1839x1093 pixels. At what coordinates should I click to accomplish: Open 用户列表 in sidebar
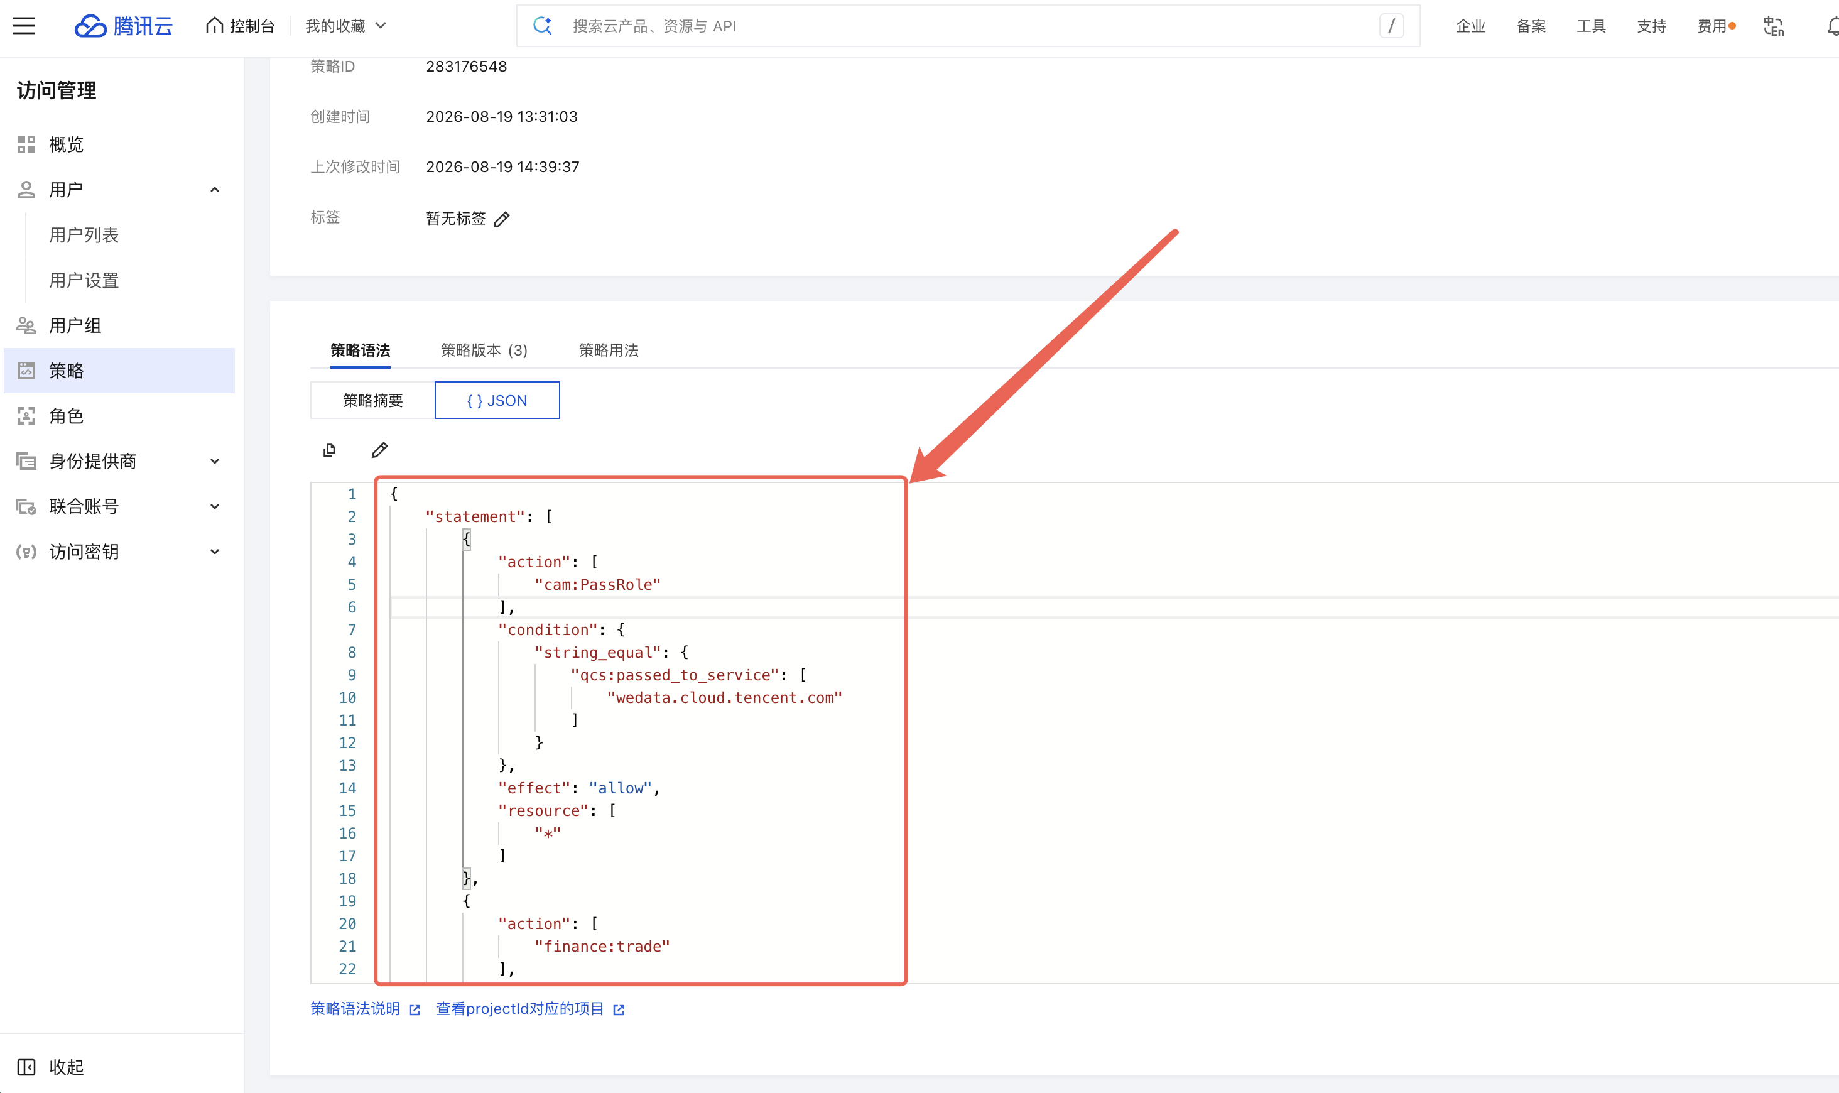84,235
